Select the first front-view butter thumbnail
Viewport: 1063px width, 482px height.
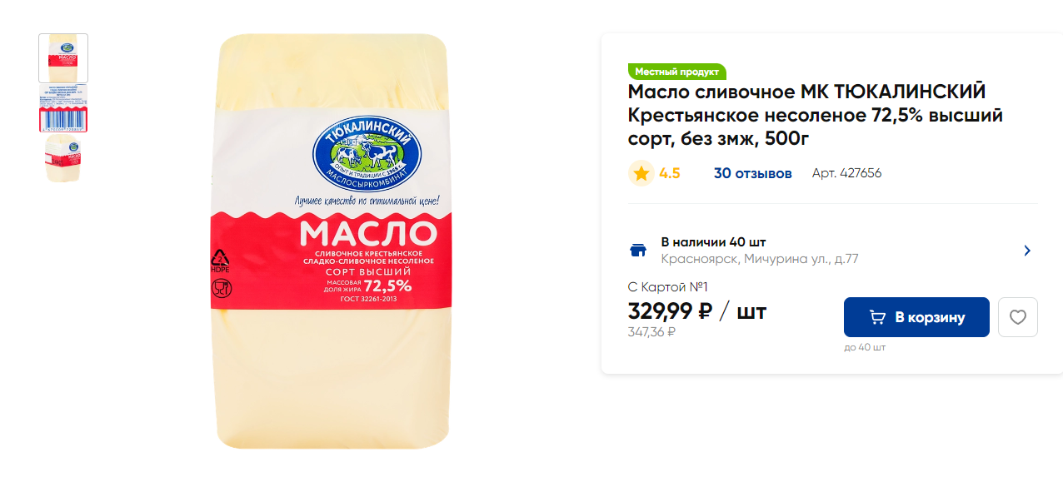[63, 58]
